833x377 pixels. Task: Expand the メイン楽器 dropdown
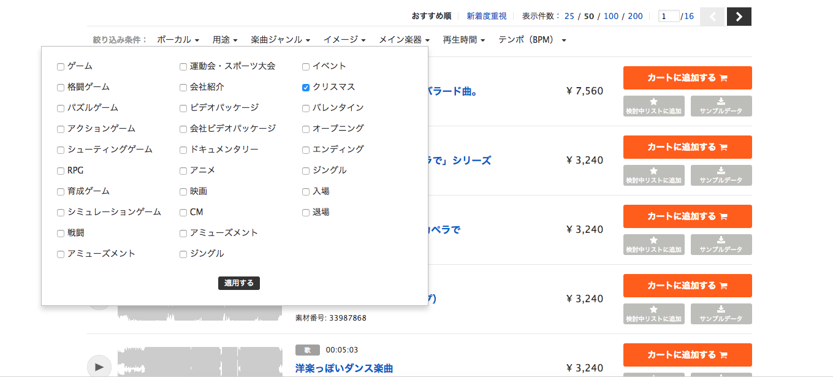pyautogui.click(x=405, y=40)
